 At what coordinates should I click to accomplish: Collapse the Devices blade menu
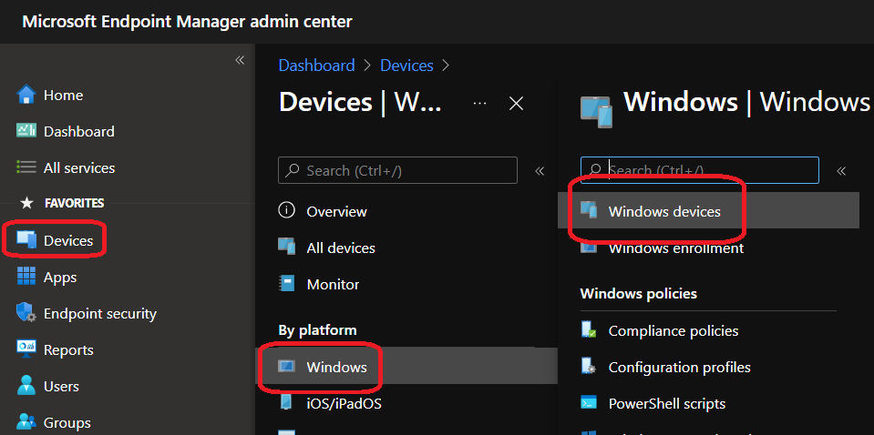click(x=540, y=170)
